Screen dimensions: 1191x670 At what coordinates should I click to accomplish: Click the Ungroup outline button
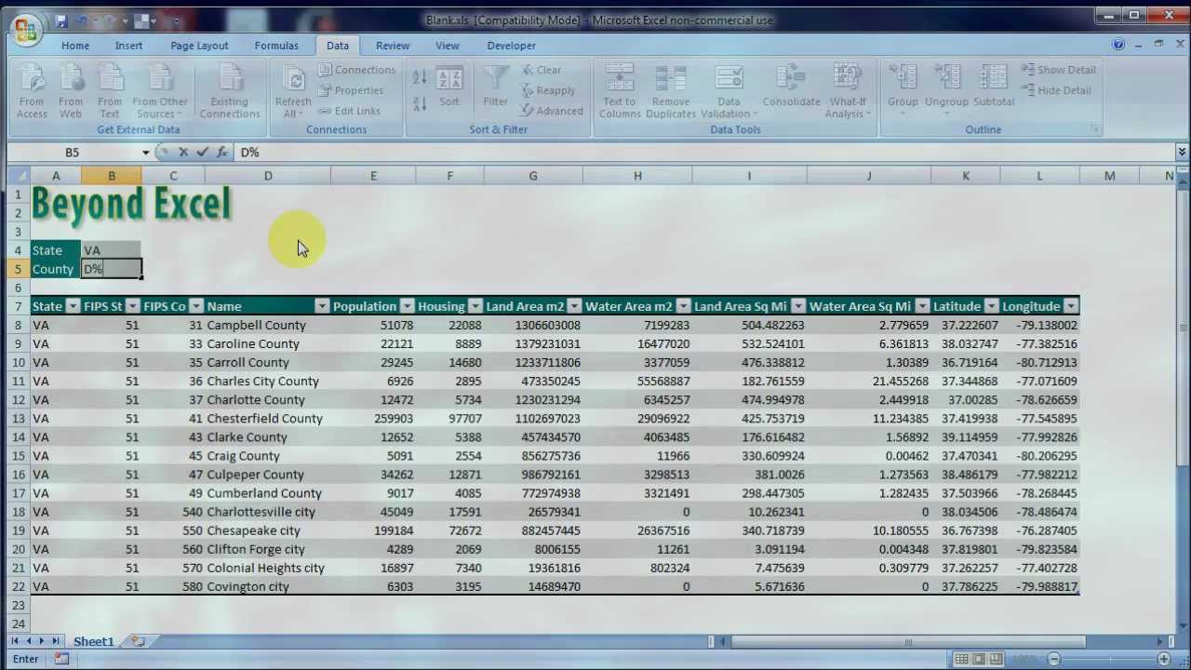coord(946,88)
